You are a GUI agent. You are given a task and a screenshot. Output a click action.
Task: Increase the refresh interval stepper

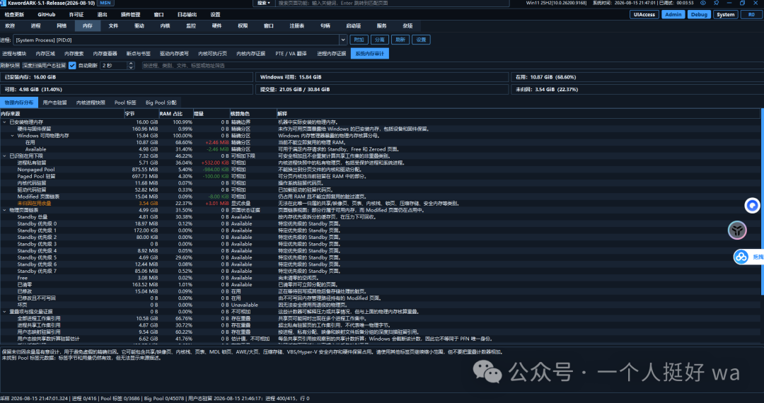[131, 63]
